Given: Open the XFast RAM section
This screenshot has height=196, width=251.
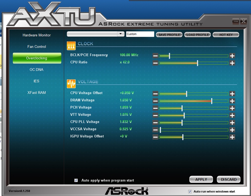Looking at the screenshot, I should [37, 93].
